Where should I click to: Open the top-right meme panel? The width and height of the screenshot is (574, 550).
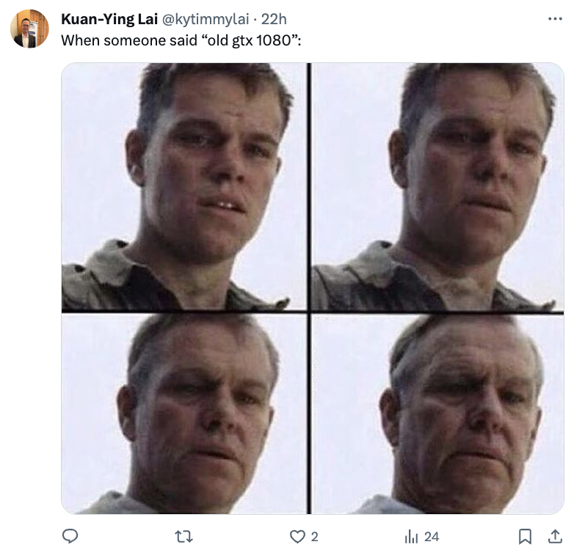pos(437,187)
